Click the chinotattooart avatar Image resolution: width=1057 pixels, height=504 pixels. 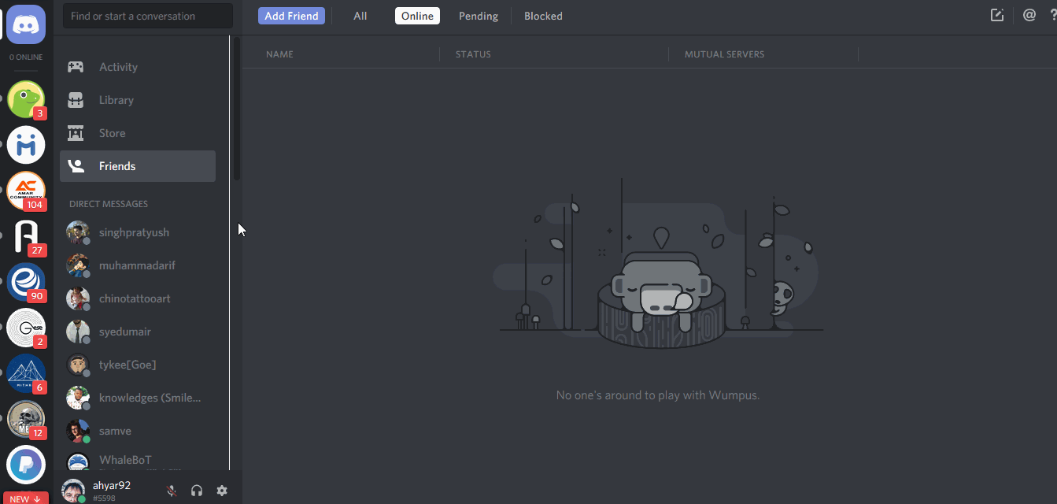click(x=78, y=298)
